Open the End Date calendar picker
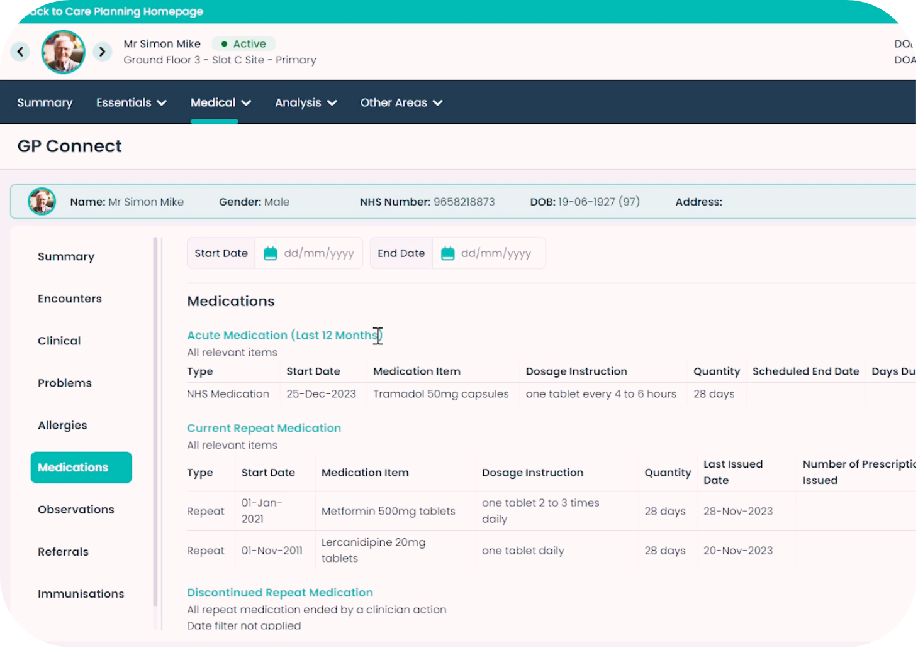Viewport: 918px width, 648px height. (x=447, y=253)
